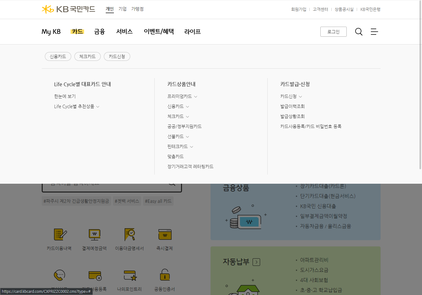Viewport: 422px width, 295px height.
Task: Expand 핀테크카드 submenu
Action: coord(192,147)
